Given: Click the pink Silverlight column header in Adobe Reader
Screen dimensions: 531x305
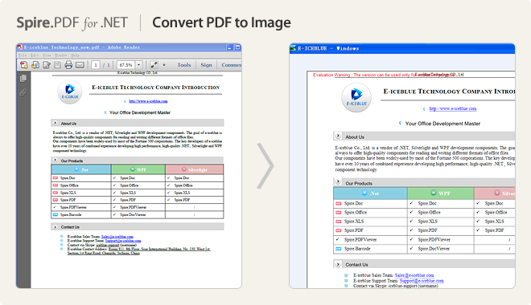Looking at the screenshot, I should point(195,169).
